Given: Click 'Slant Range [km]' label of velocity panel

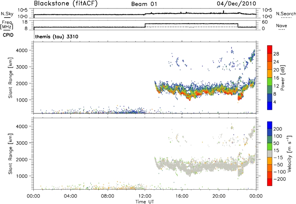Looking at the screenshot, I should [x=10, y=154].
